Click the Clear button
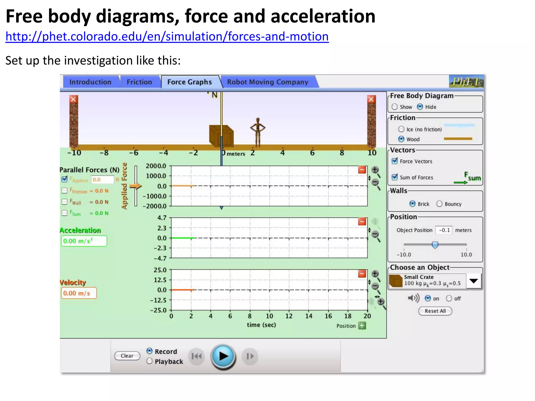 pos(127,356)
